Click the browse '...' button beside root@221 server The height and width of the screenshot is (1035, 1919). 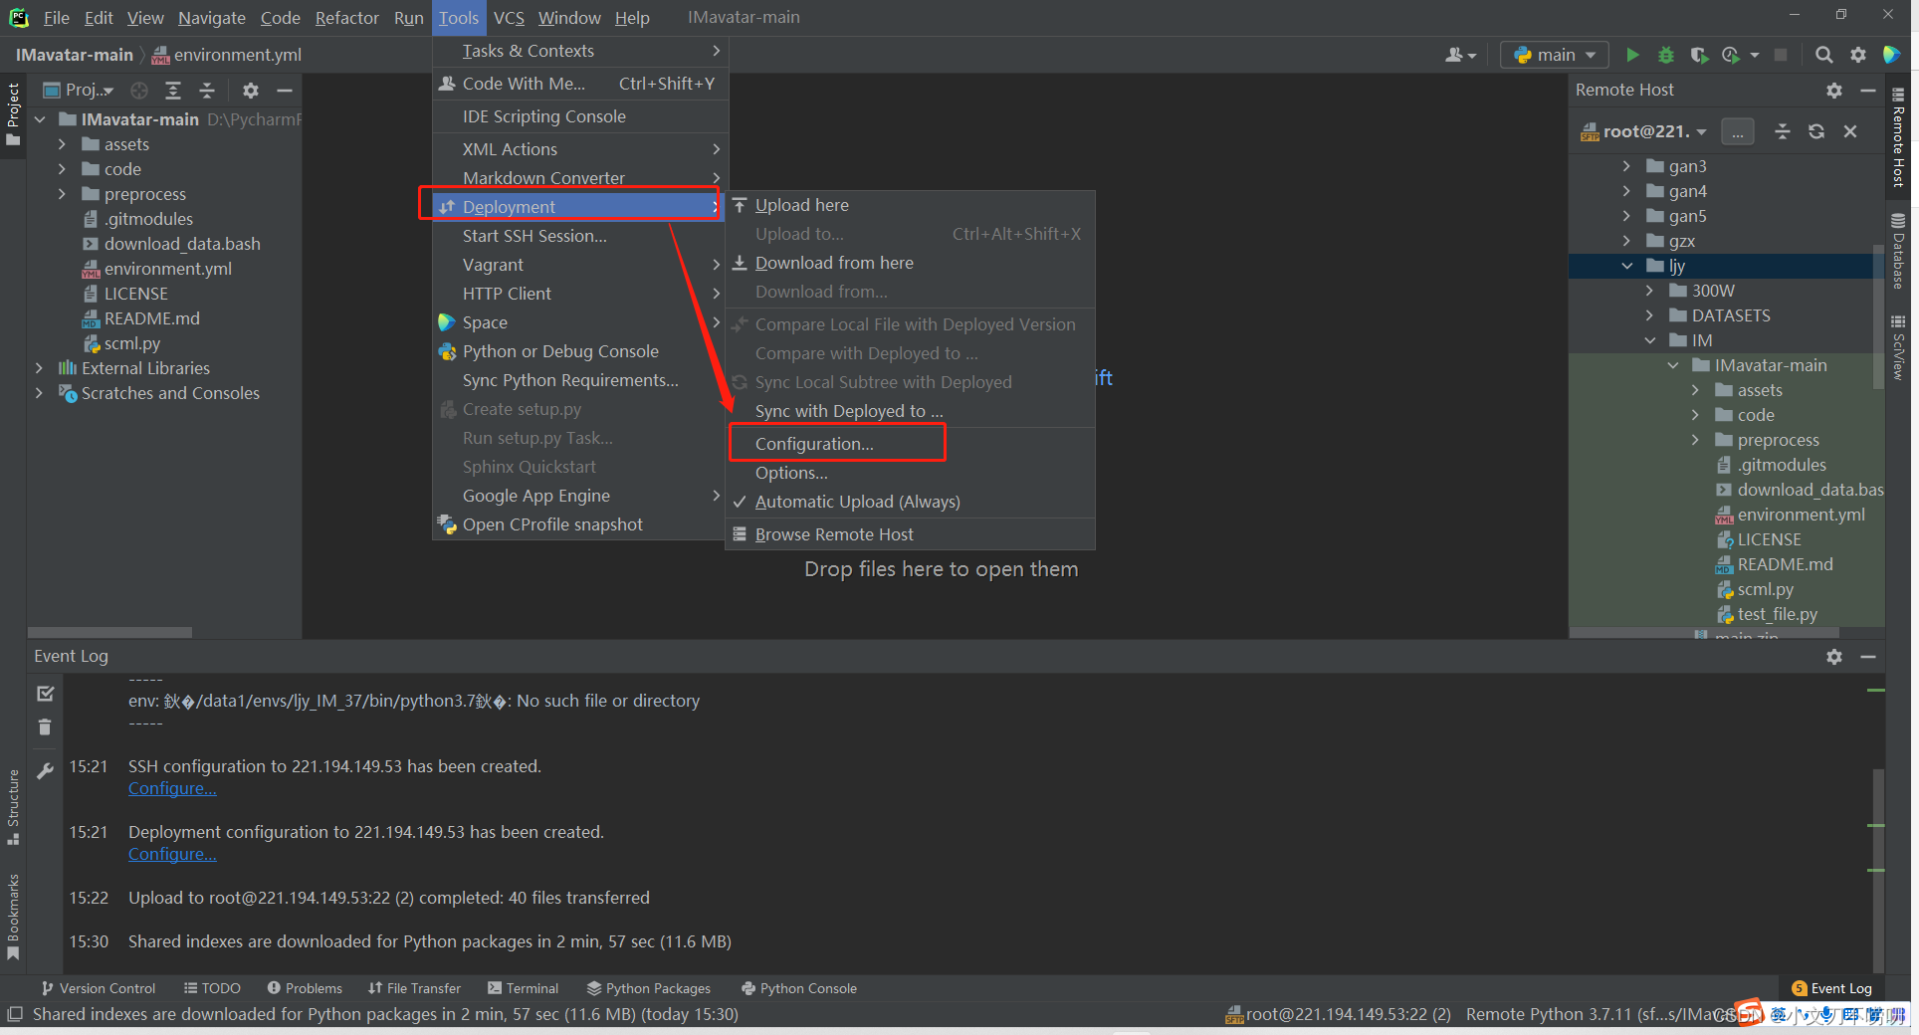point(1738,131)
